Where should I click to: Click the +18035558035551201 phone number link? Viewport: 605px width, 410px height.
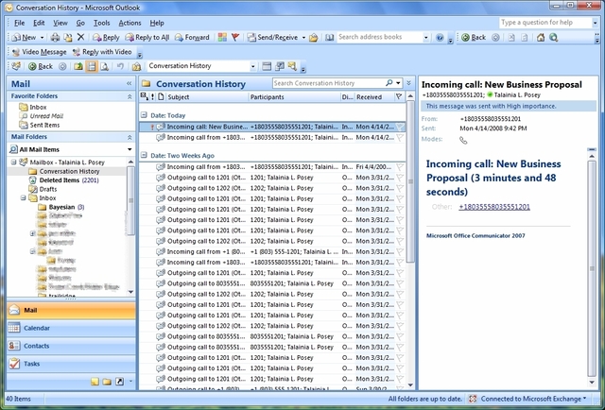click(x=494, y=207)
